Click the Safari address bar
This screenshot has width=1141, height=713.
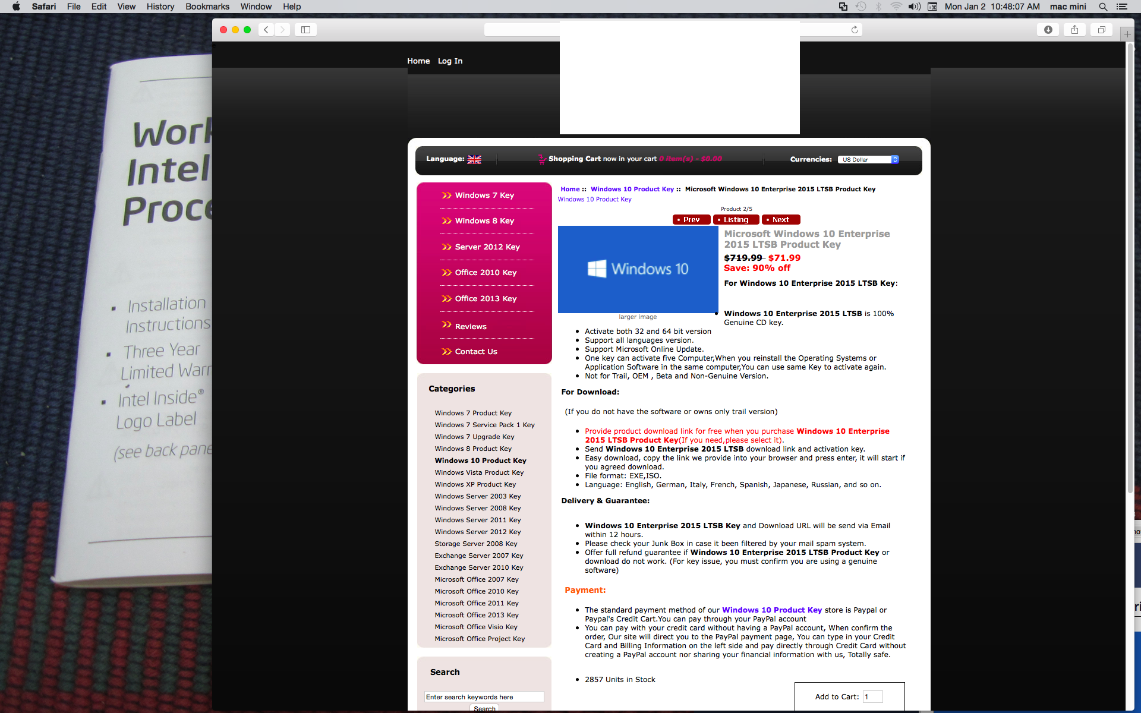673,30
